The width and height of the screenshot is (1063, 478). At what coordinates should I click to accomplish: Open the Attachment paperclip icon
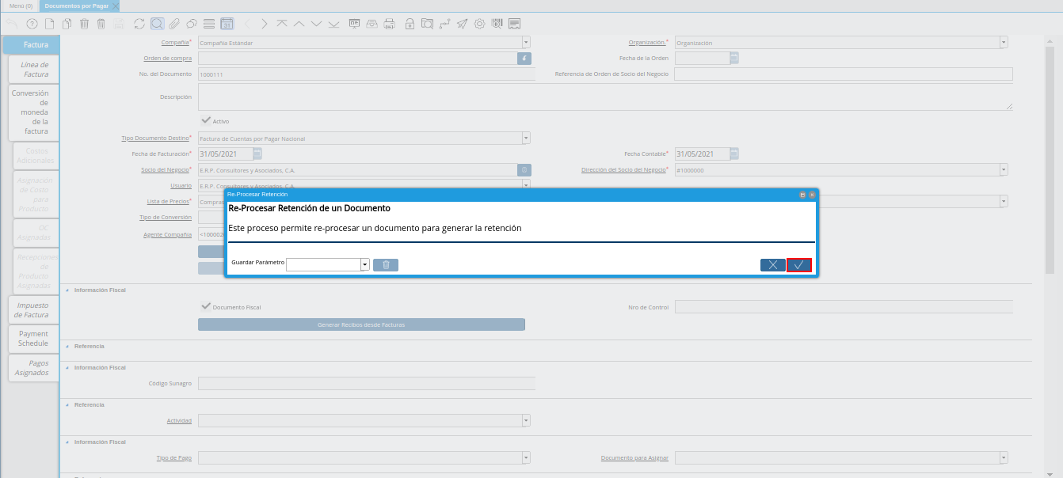pos(174,24)
